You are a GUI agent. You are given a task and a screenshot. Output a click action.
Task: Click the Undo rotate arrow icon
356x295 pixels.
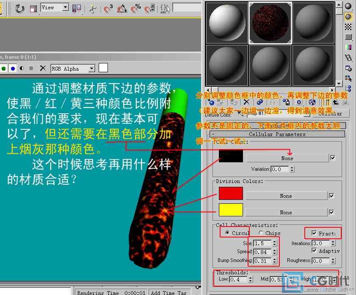19,8
